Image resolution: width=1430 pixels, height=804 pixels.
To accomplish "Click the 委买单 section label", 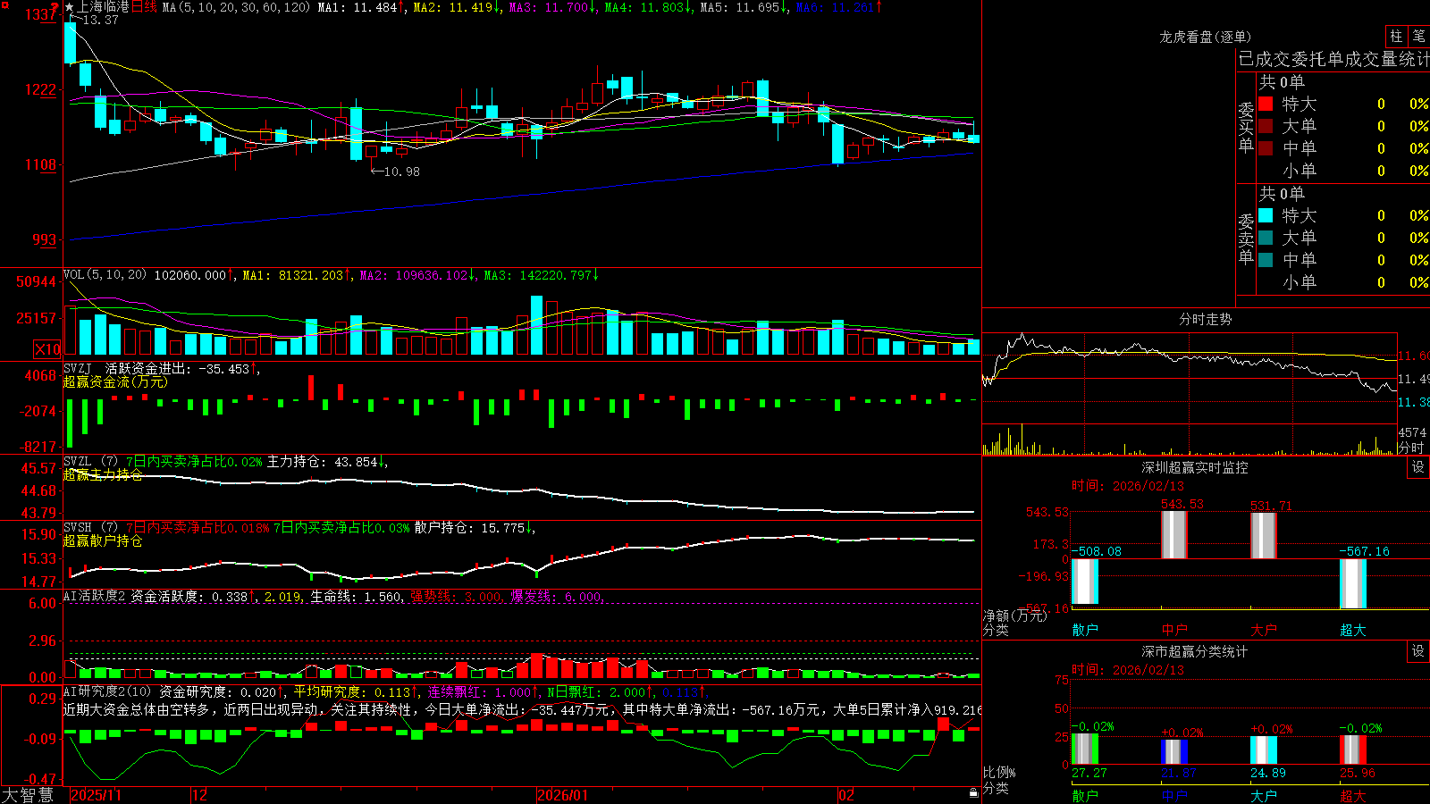I will 1246,127.
